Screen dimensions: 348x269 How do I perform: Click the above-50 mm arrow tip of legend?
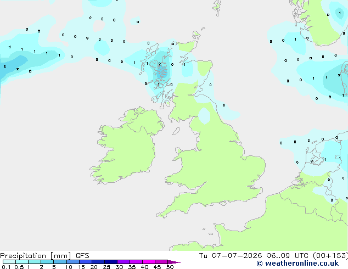pos(174,262)
